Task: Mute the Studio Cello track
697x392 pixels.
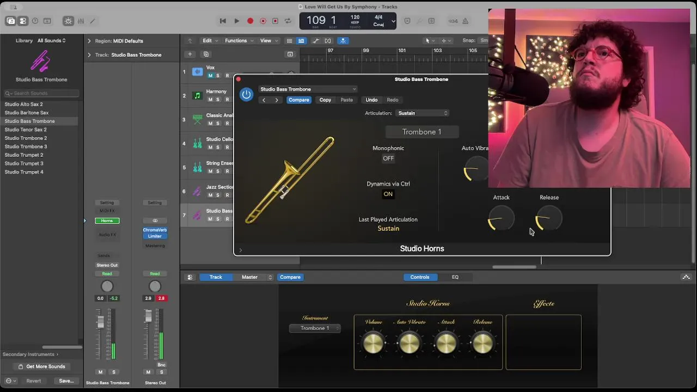Action: pyautogui.click(x=210, y=147)
